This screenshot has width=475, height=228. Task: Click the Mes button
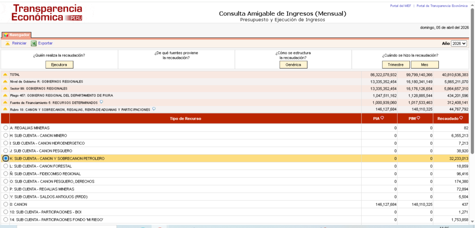pyautogui.click(x=424, y=65)
